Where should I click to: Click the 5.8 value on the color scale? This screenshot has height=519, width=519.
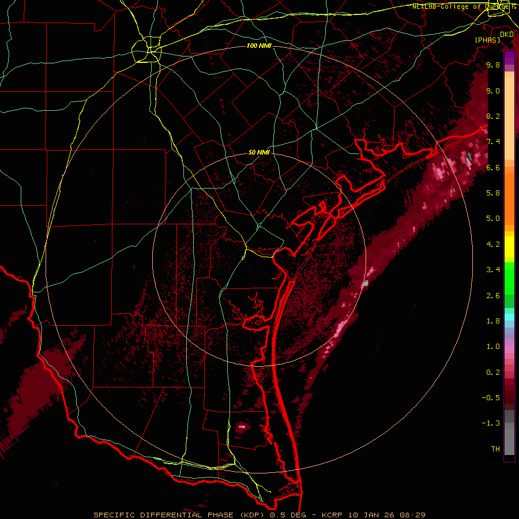pos(493,193)
